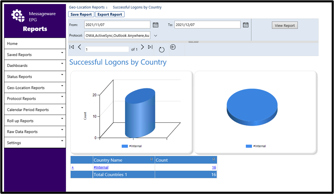The image size is (334, 194).
Task: Go to Home in sidebar
Action: point(35,44)
